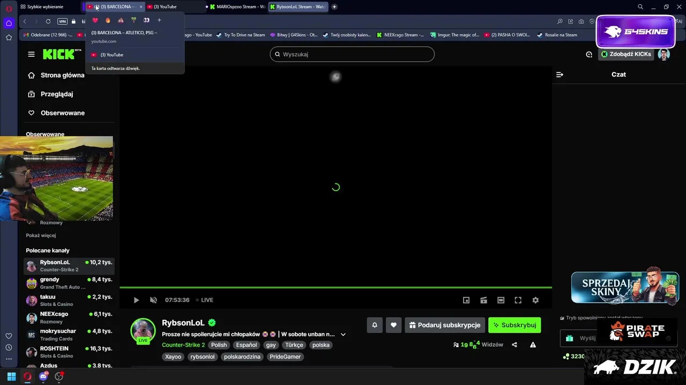Open the Counter-Strike 2 category link
Image resolution: width=686 pixels, height=385 pixels.
coord(183,345)
